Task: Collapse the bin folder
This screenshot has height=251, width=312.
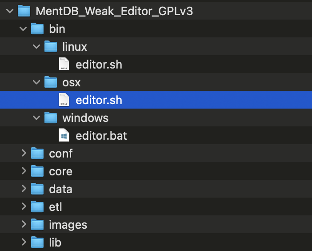Action: pyautogui.click(x=24, y=29)
